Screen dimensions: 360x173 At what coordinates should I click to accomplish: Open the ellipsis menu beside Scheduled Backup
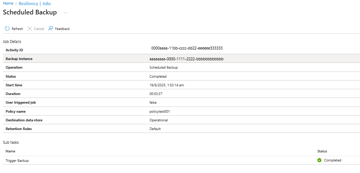pos(66,13)
